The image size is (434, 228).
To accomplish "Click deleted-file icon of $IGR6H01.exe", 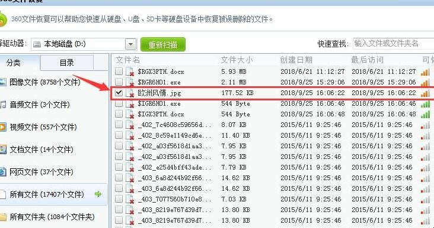I will [129, 103].
